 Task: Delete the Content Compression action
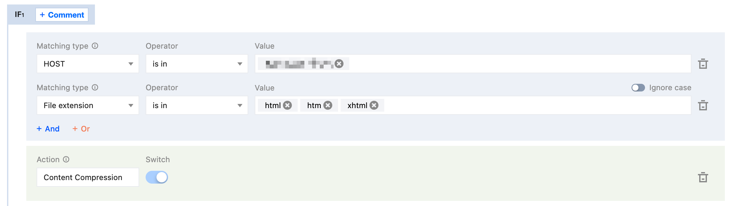[703, 178]
